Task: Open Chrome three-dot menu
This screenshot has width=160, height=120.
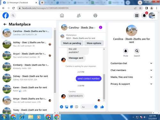Action: click(x=156, y=8)
